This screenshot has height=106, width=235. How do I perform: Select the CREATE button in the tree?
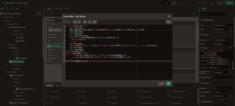pos(21,41)
